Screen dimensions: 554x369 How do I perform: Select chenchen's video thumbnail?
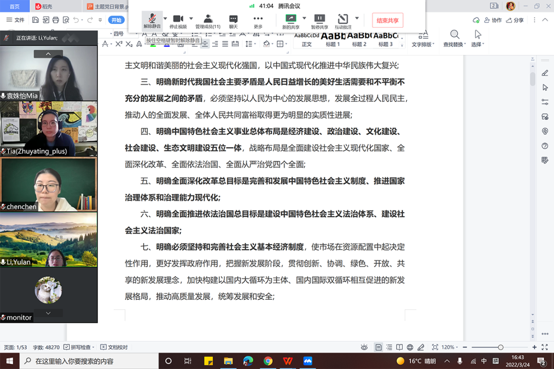click(x=49, y=184)
